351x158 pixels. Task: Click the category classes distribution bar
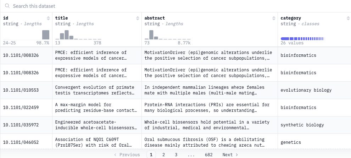[x=302, y=39]
